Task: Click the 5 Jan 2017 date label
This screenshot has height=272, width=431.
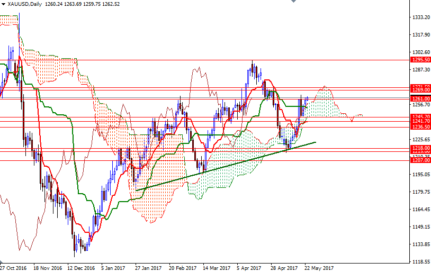Action: tap(114, 268)
